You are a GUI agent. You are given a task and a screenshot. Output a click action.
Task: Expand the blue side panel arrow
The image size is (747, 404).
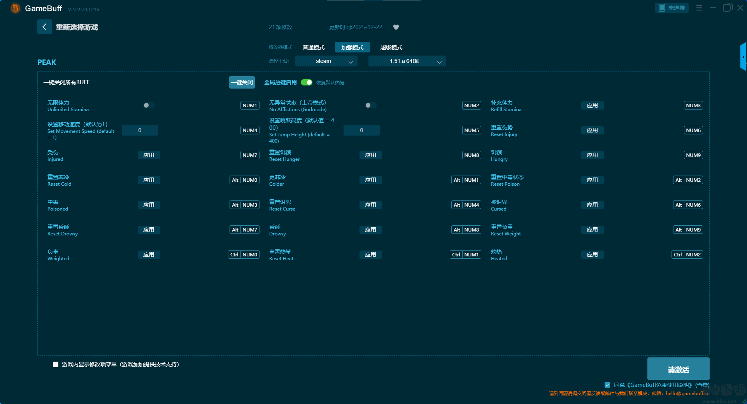pyautogui.click(x=743, y=57)
